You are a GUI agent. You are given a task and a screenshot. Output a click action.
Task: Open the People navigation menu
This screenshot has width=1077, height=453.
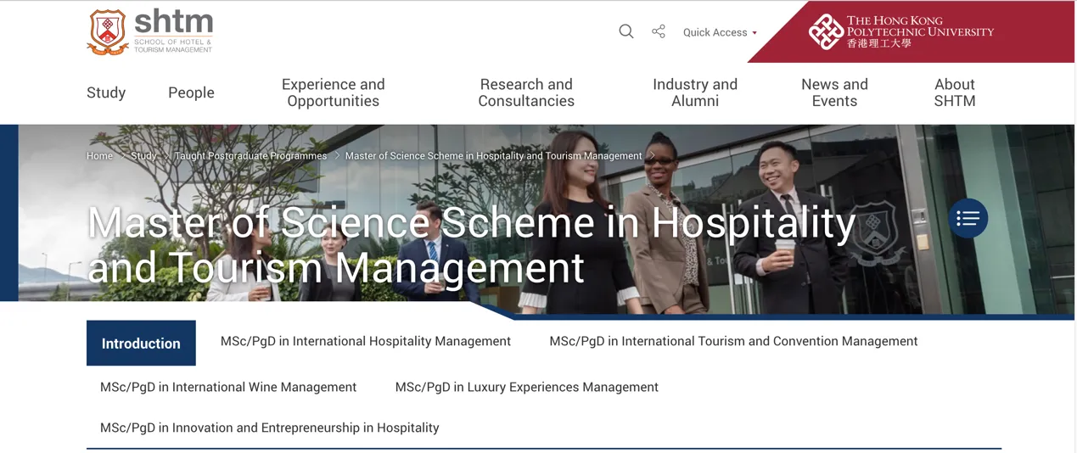pos(191,92)
